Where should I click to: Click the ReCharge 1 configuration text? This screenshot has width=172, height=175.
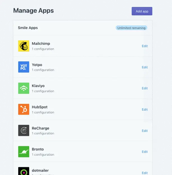(x=43, y=133)
